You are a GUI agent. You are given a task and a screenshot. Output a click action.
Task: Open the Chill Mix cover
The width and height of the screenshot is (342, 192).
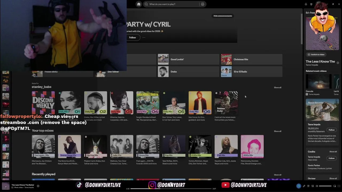[x=226, y=146]
